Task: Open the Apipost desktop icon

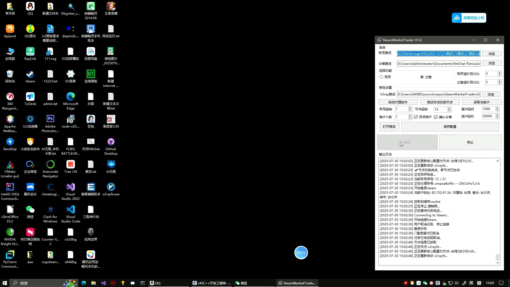Action: 10,31
